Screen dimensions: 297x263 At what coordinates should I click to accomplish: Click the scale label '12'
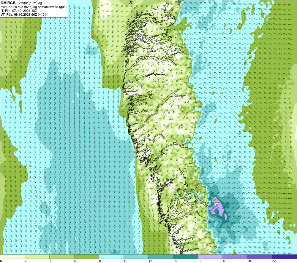(x=150, y=261)
